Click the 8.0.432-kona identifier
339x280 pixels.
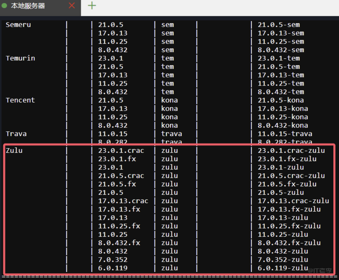[x=283, y=125]
